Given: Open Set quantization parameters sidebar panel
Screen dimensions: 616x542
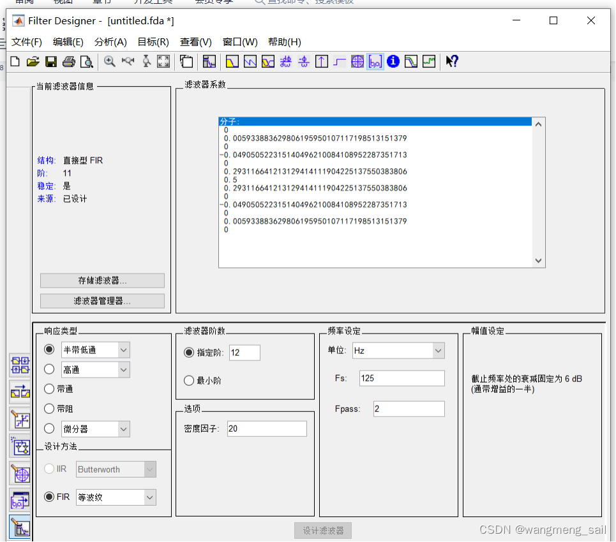Looking at the screenshot, I should pos(20,420).
